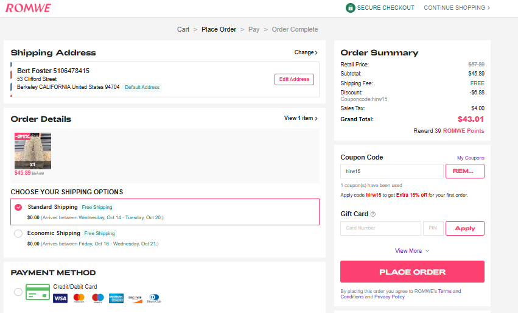Click the SECURE CHECKOUT label
Screen dimensions: 518x313
(385, 7)
